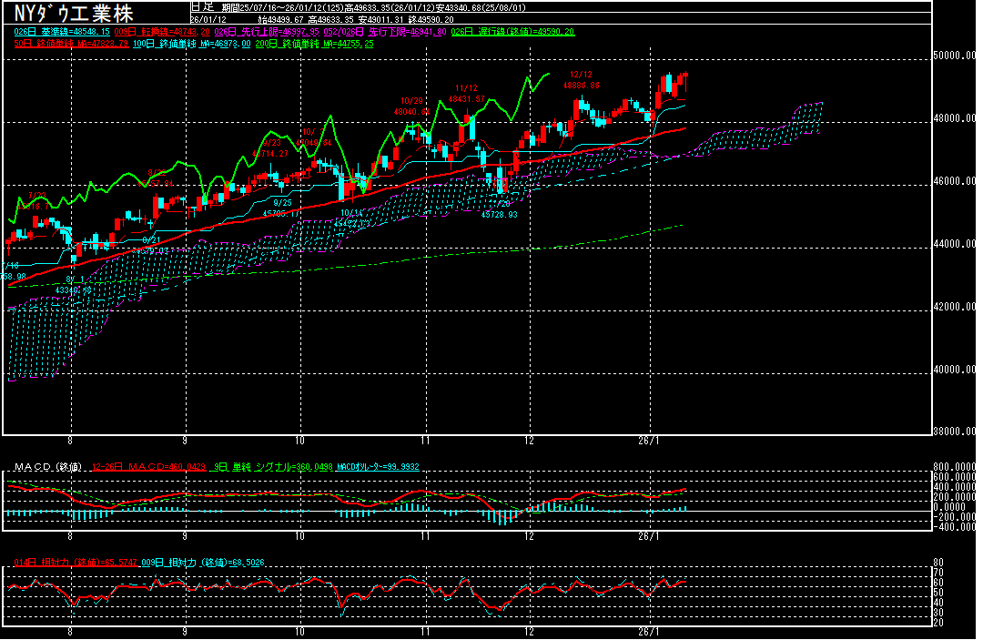Viewport: 983px width, 640px height.
Task: Click the 9日 単純 シグナル legend text
Action: (264, 467)
